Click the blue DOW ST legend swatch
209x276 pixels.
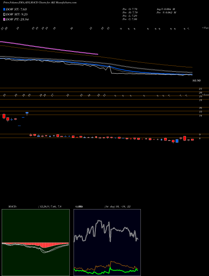point(4,9)
